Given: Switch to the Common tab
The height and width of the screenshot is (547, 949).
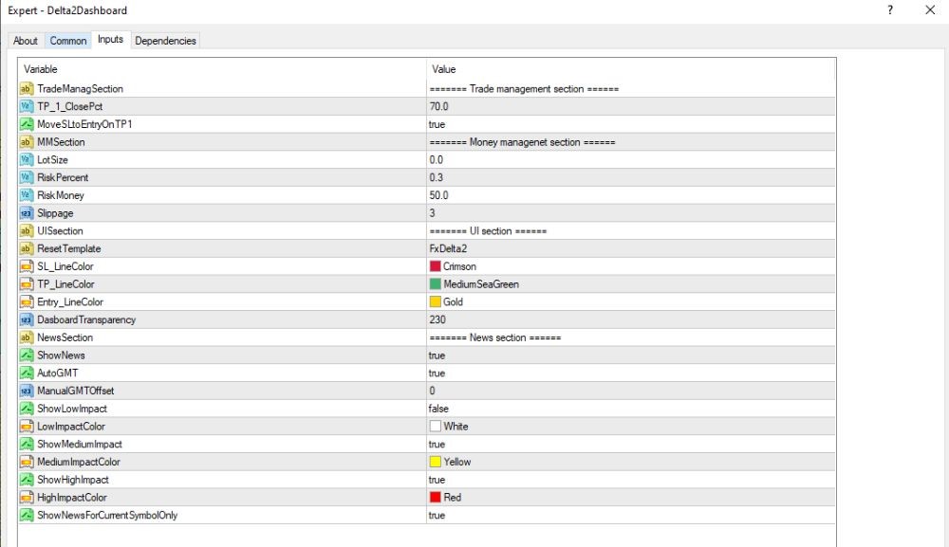Looking at the screenshot, I should pyautogui.click(x=67, y=41).
